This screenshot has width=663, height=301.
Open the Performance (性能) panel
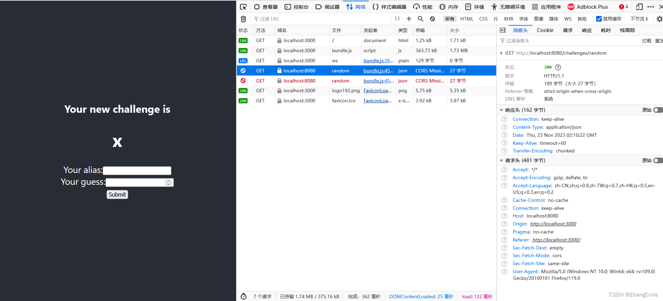point(423,7)
